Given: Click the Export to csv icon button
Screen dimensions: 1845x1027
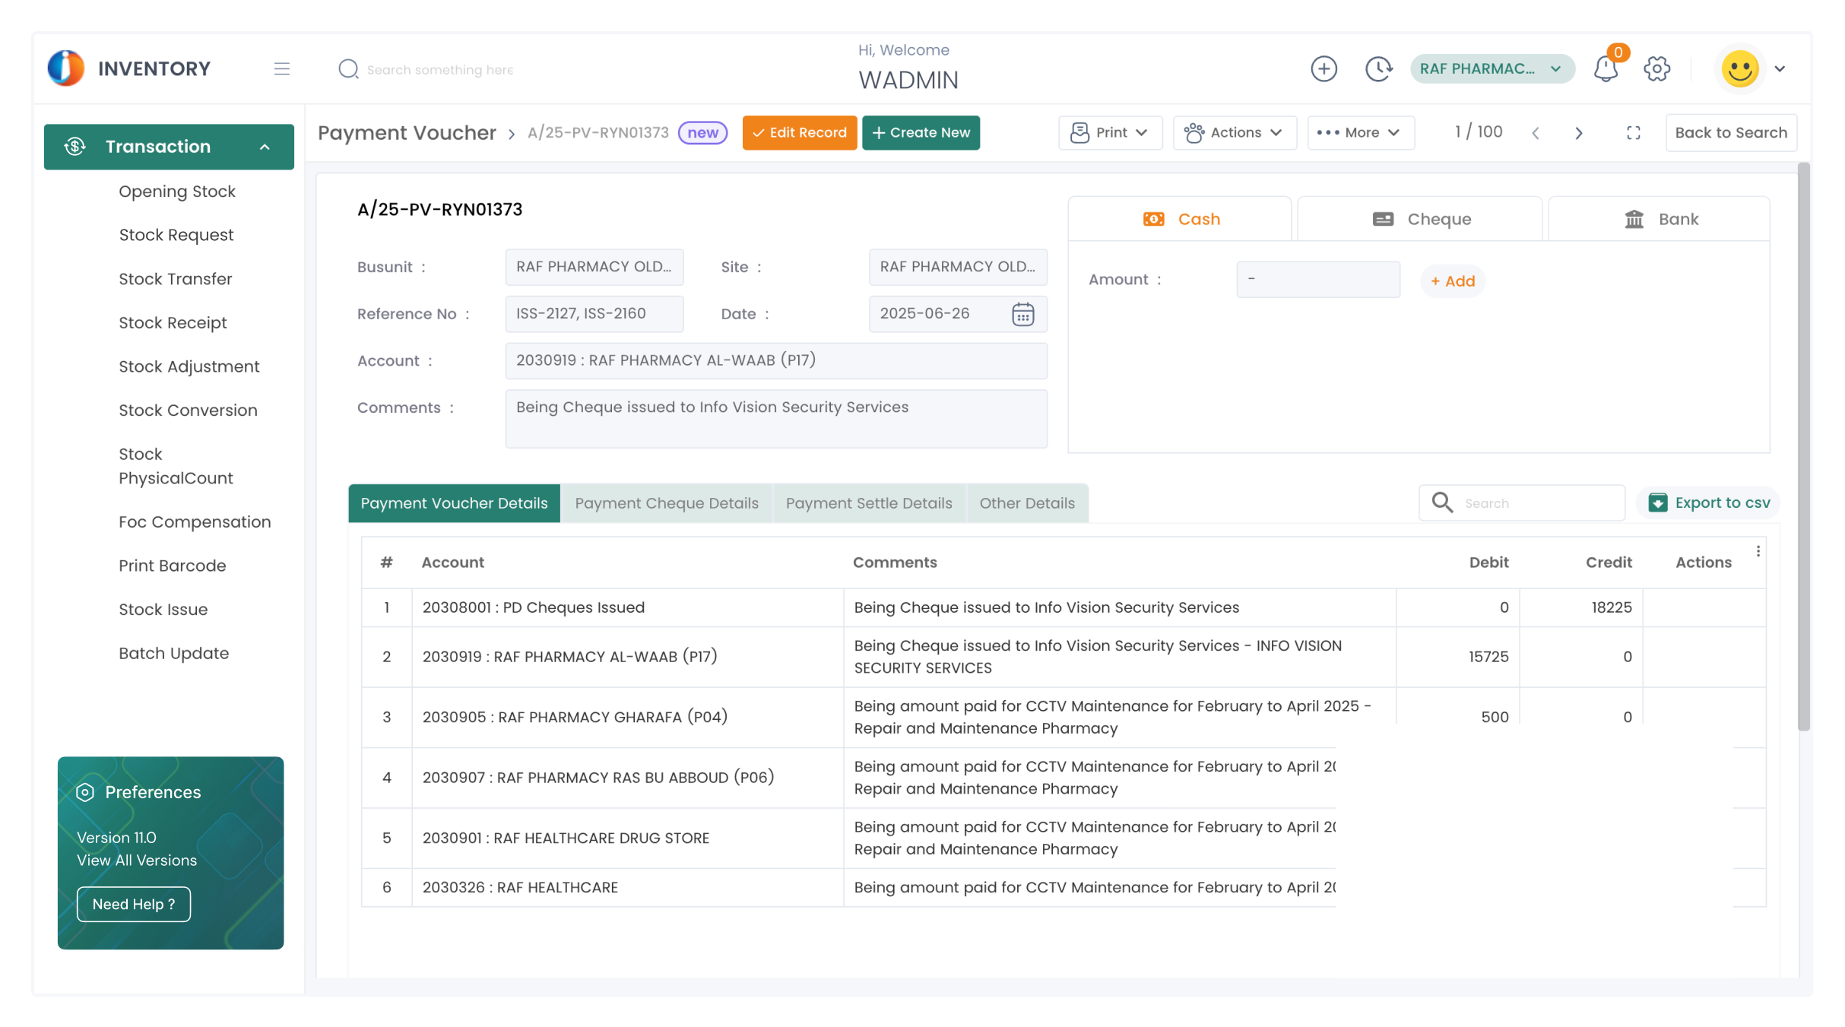Looking at the screenshot, I should pos(1708,503).
